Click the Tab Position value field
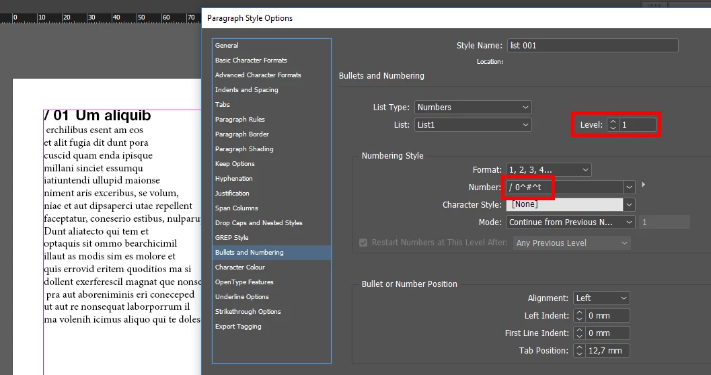The width and height of the screenshot is (711, 375). [607, 351]
